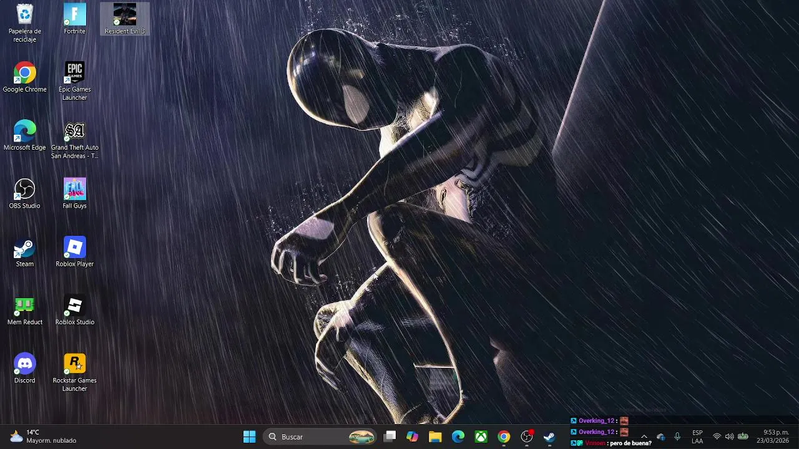This screenshot has width=799, height=449.
Task: Open Task View from the taskbar
Action: pos(390,437)
